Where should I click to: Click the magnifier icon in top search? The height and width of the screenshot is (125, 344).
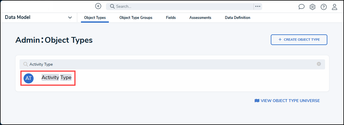112,6
